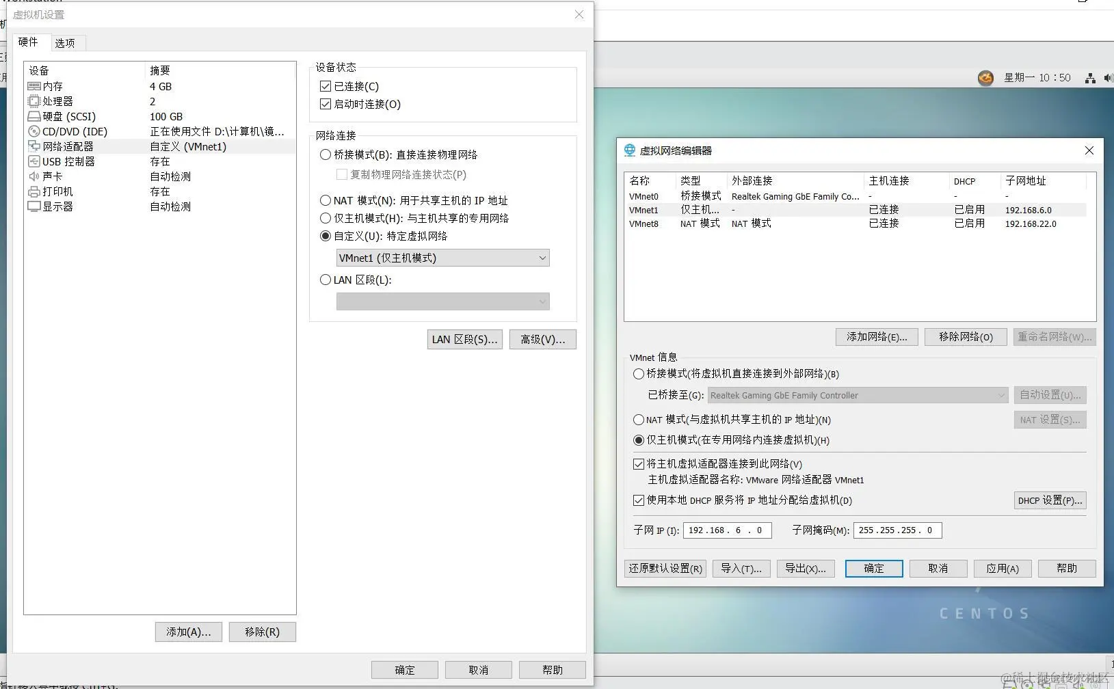The width and height of the screenshot is (1114, 689).
Task: Click the 移除(R) hardware button
Action: (263, 632)
